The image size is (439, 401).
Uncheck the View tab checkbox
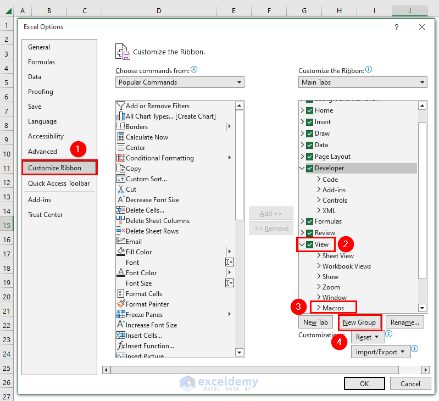(309, 244)
